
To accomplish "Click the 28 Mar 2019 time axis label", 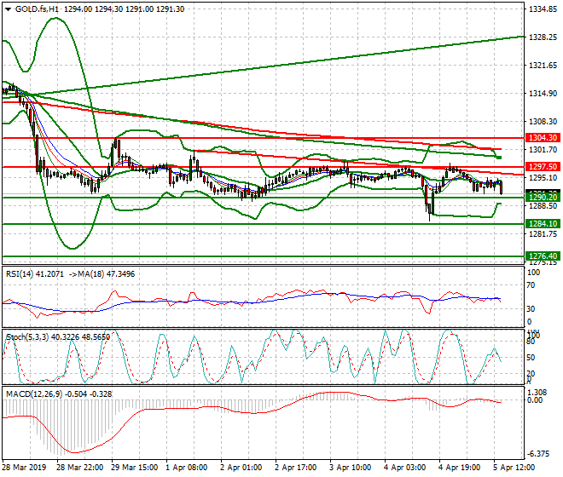I will (24, 468).
